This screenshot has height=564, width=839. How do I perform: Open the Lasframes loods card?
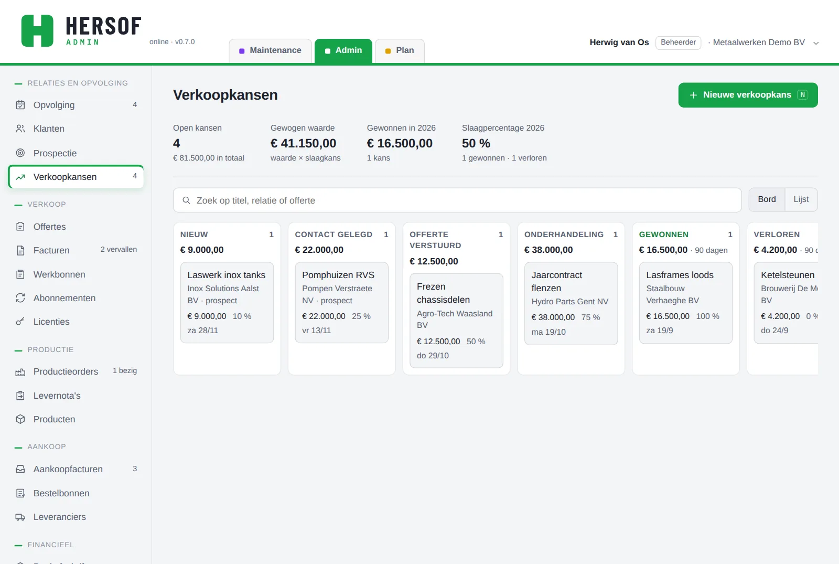coord(686,303)
